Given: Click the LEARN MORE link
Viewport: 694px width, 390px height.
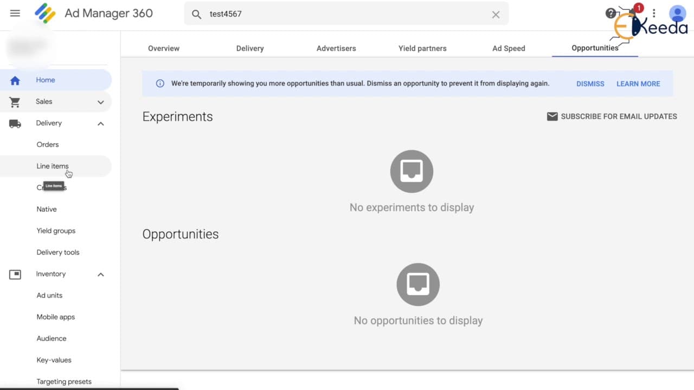Looking at the screenshot, I should pos(638,84).
